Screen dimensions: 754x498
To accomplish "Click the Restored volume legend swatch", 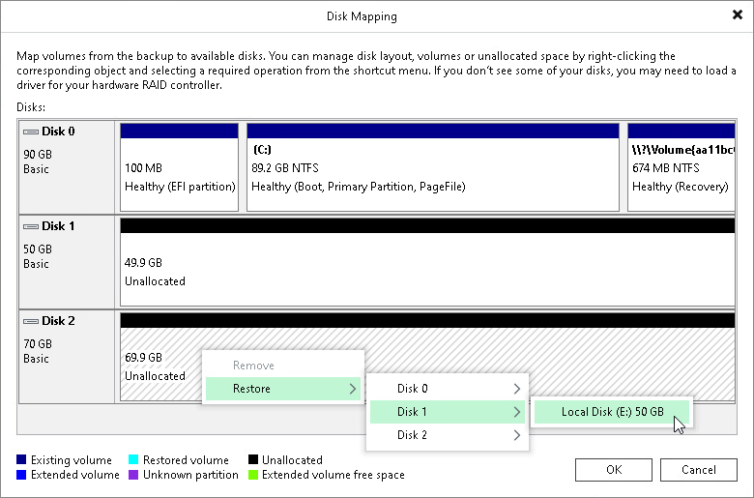I will pyautogui.click(x=133, y=459).
